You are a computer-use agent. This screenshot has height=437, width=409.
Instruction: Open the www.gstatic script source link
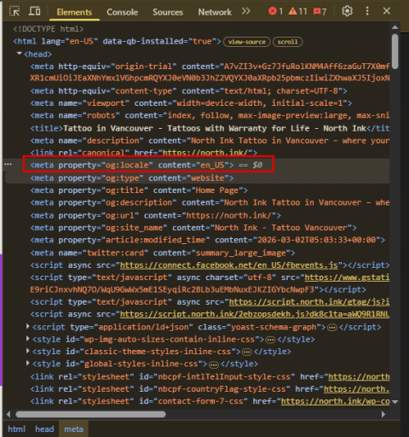point(347,277)
